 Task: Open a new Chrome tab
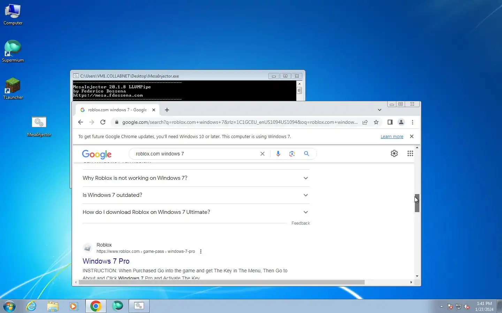tap(167, 110)
